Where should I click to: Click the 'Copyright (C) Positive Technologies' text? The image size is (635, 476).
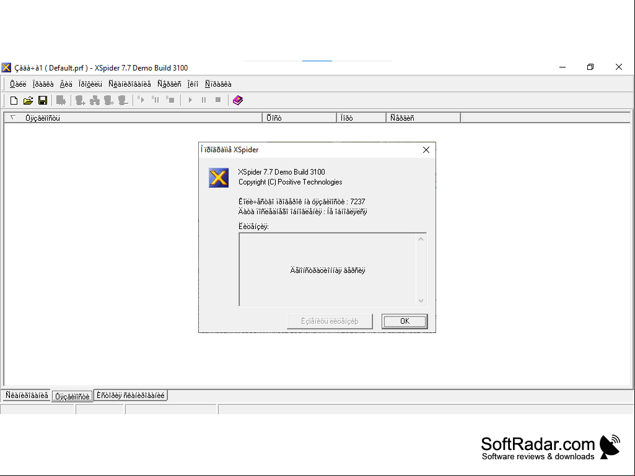(x=290, y=182)
